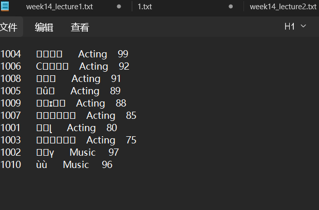The image size is (319, 210).
Task: Click ID 1009 in the text area
Action: (x=11, y=103)
